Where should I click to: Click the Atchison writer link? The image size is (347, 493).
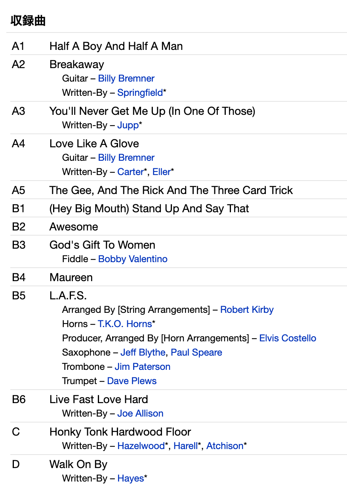tap(225, 446)
